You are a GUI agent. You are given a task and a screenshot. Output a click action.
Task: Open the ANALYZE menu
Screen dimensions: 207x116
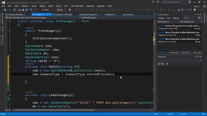pos(90,6)
